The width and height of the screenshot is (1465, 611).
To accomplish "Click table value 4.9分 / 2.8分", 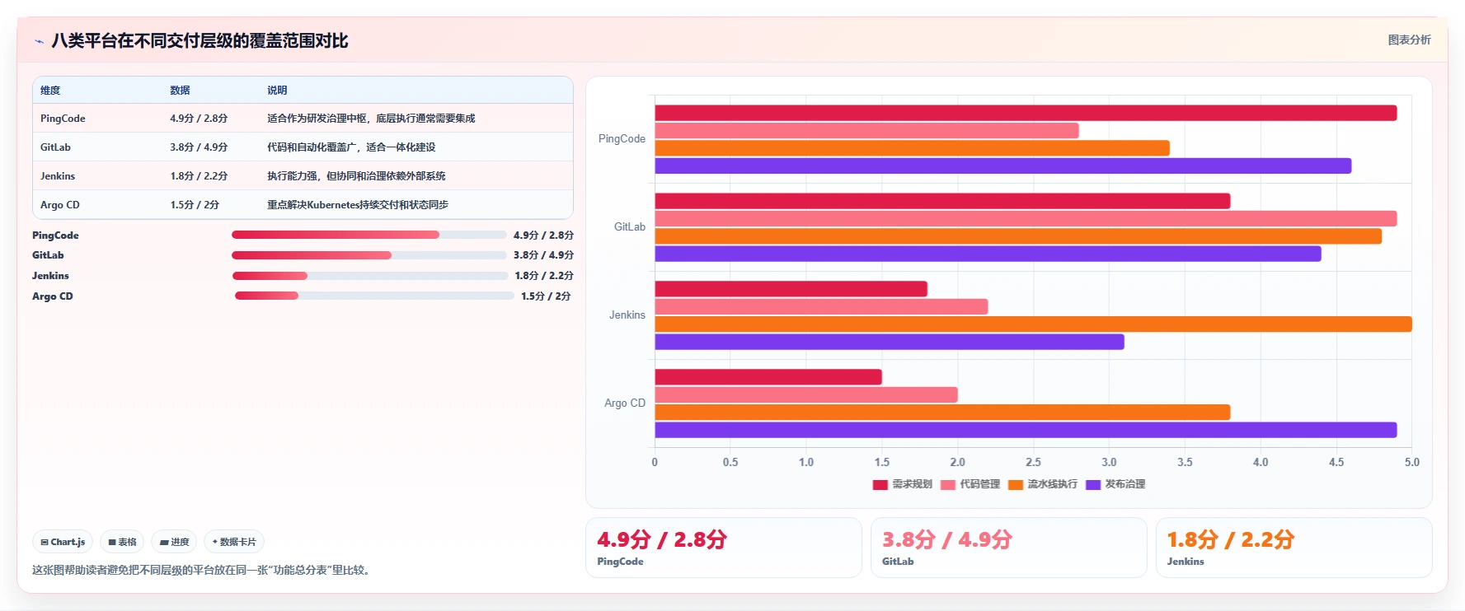I will tap(199, 119).
